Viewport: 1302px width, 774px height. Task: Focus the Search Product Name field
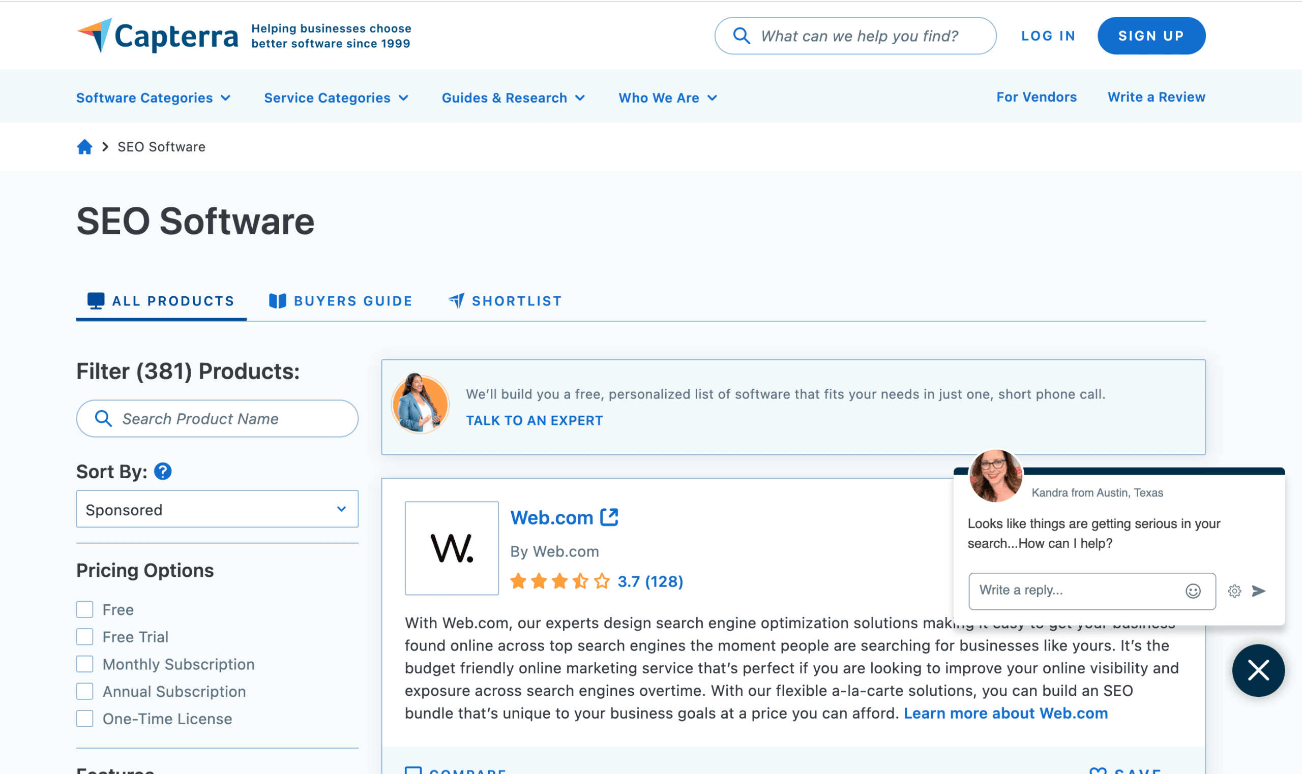[217, 419]
